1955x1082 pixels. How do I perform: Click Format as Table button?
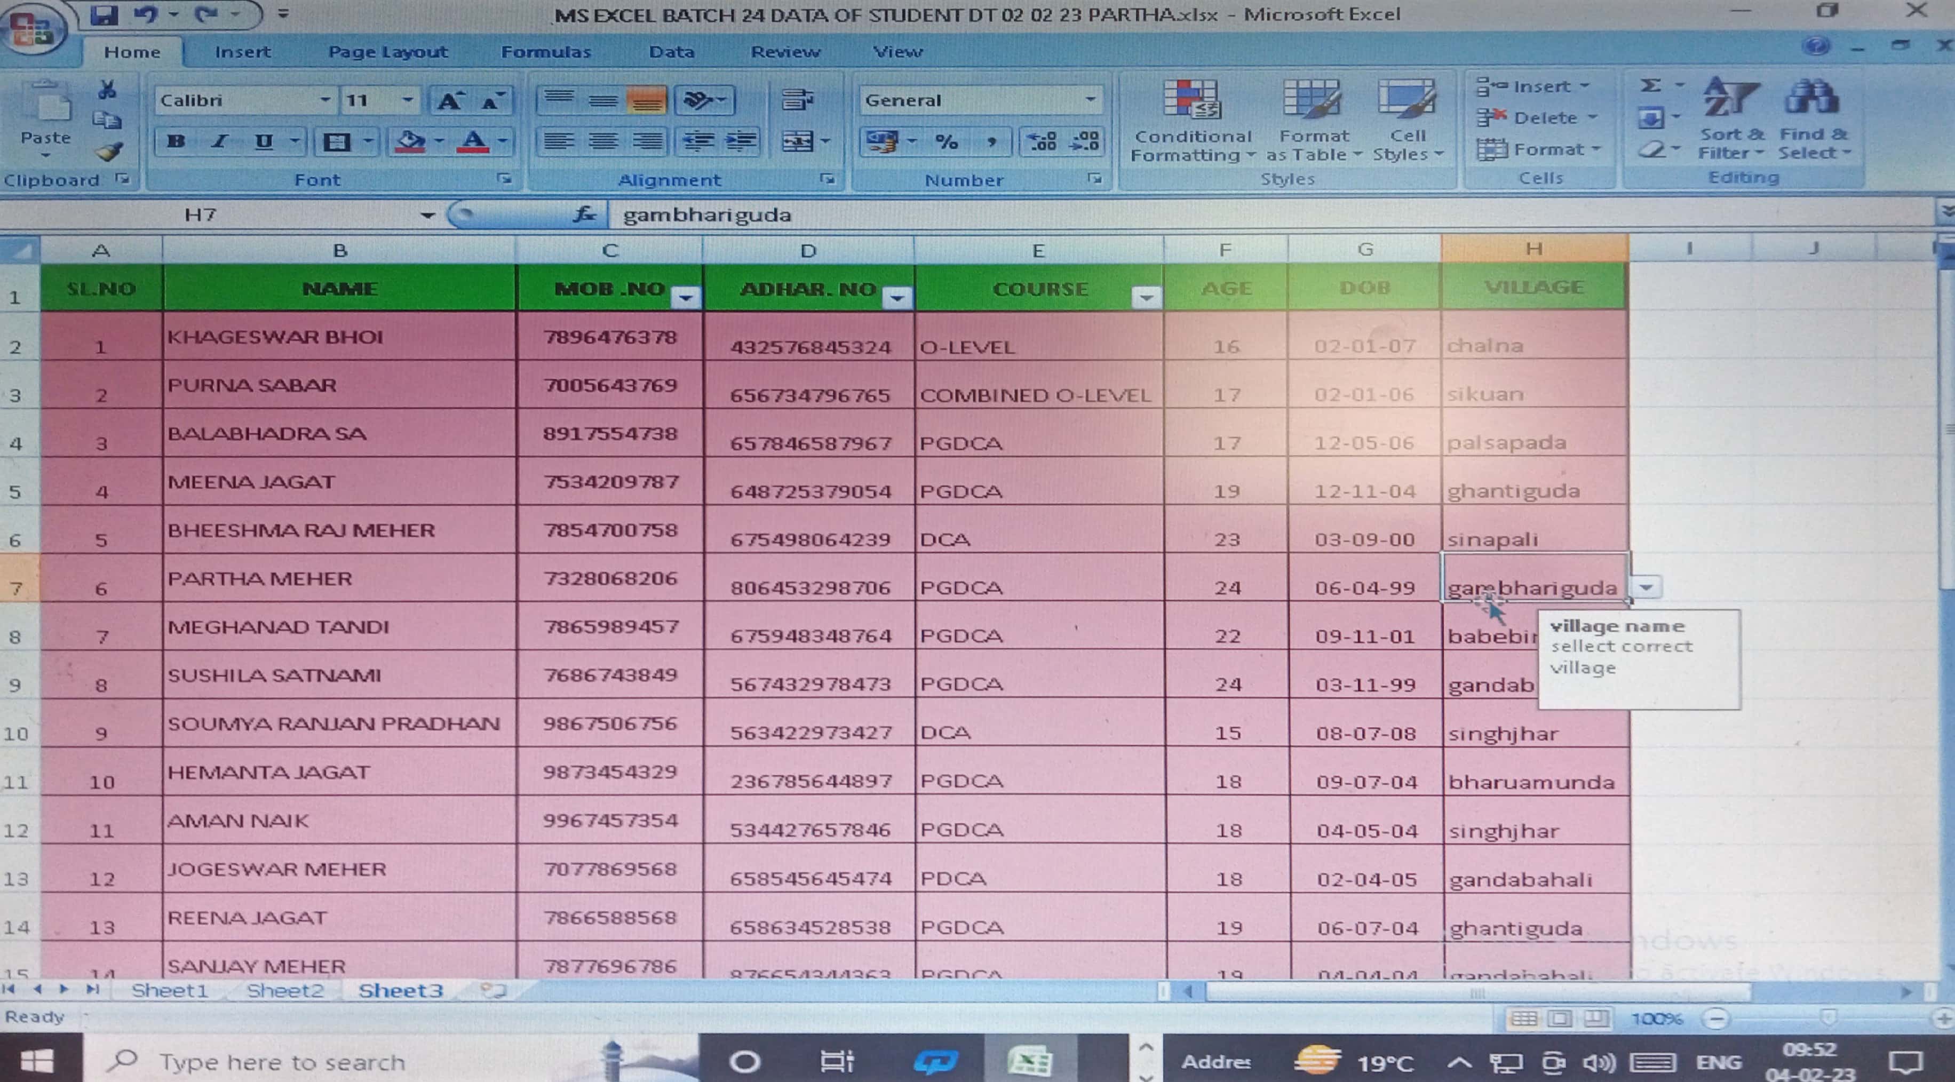[1314, 123]
